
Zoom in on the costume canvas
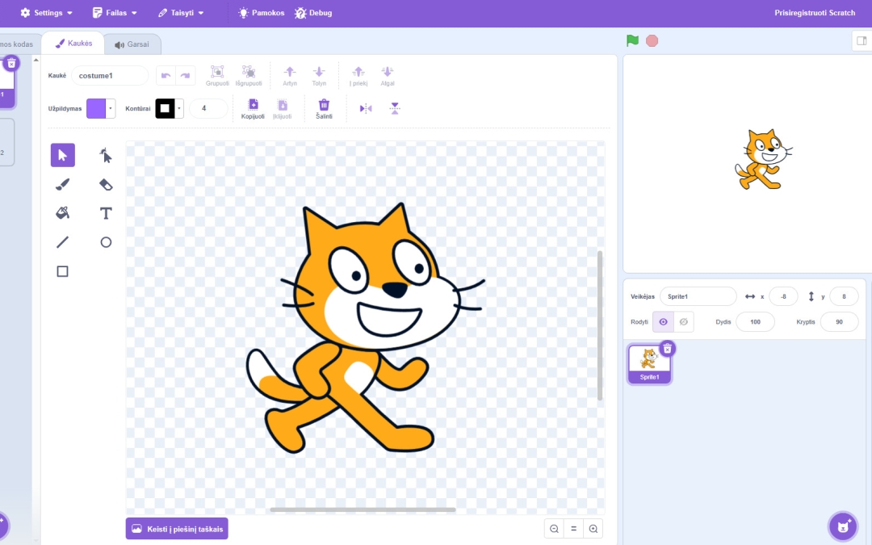tap(593, 529)
